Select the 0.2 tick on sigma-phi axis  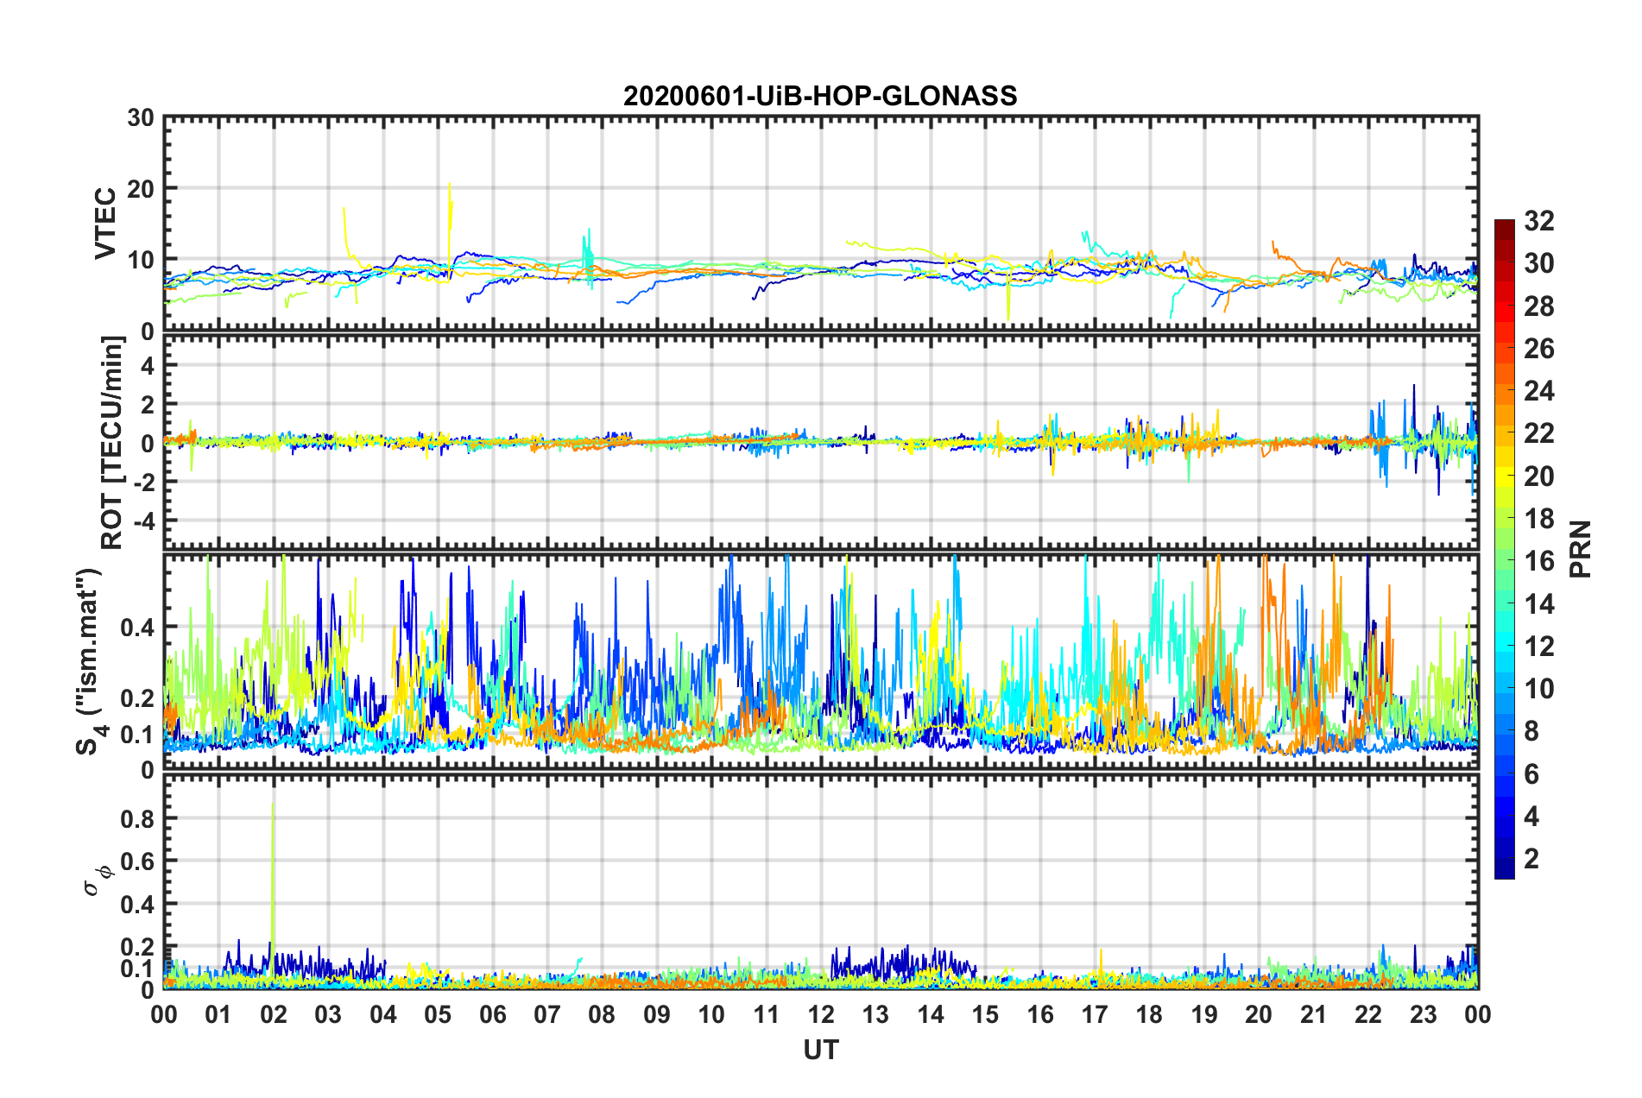(138, 947)
